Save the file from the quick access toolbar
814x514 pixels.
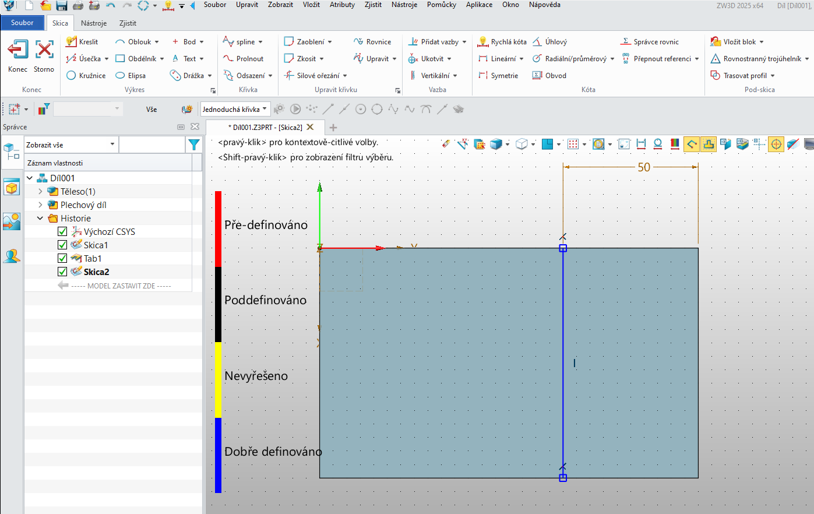pyautogui.click(x=61, y=6)
